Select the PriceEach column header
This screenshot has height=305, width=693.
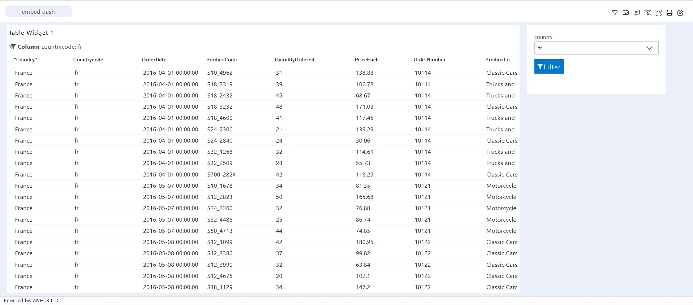366,60
